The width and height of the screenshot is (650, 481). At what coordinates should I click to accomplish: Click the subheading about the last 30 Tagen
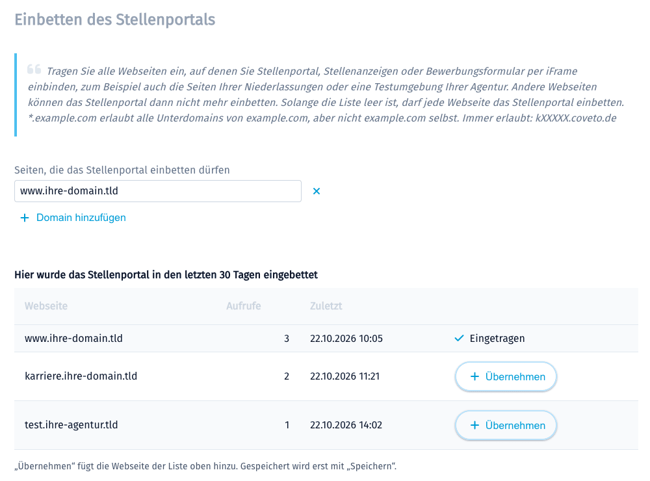point(166,275)
